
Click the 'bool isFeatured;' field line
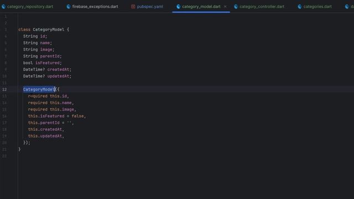click(x=42, y=62)
